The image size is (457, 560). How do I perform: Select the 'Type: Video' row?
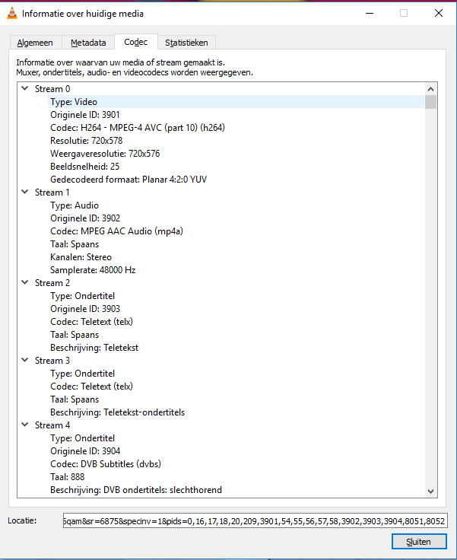click(74, 102)
